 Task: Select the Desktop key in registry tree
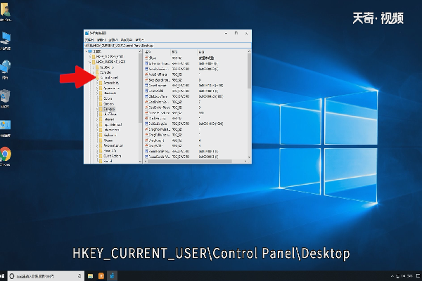(x=109, y=110)
